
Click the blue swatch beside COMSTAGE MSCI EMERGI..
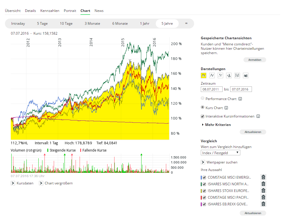click(201, 177)
